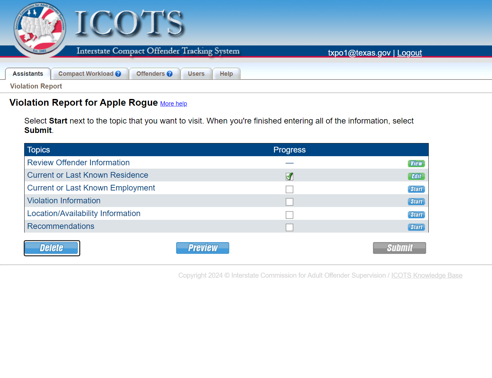Viewport: 492px width, 378px height.
Task: Open ICOTS Knowledge Base link
Action: 427,275
